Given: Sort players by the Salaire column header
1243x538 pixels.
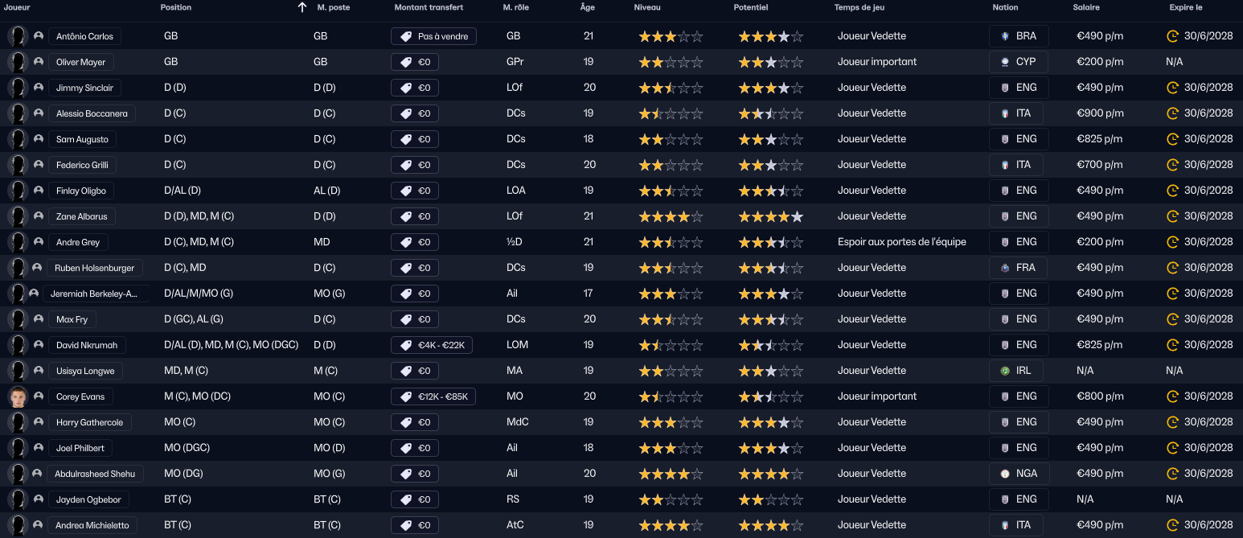Looking at the screenshot, I should tap(1086, 7).
